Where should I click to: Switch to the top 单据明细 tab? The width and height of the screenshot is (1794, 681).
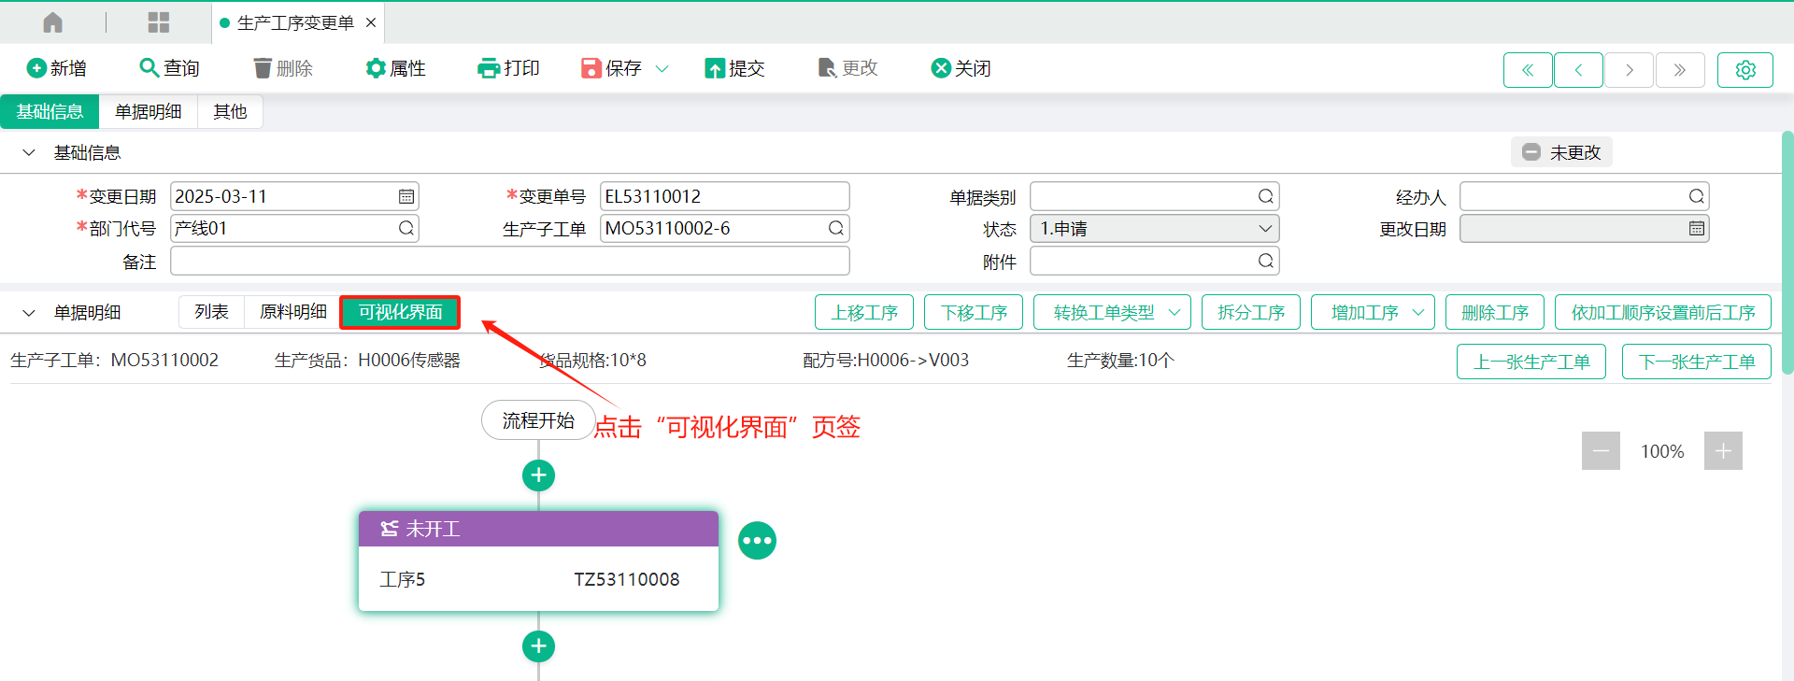click(x=149, y=112)
